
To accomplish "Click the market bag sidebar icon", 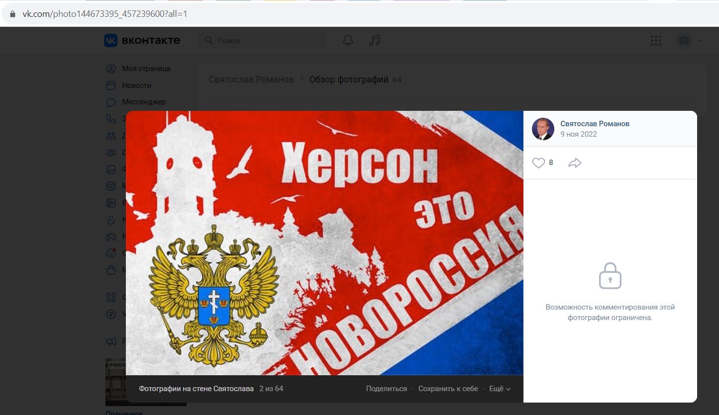I will click(x=111, y=270).
